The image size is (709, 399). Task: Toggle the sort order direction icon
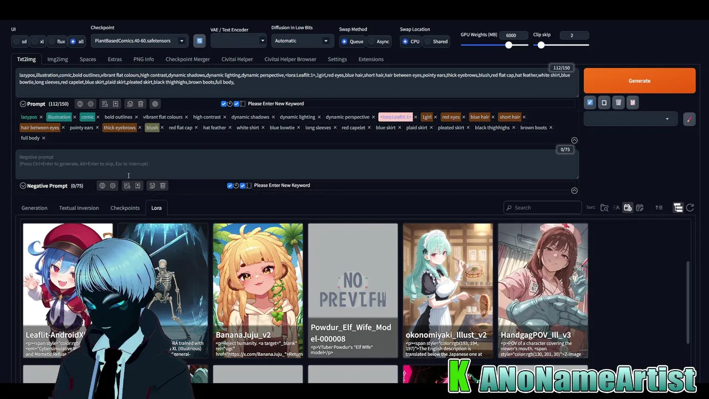(x=659, y=208)
